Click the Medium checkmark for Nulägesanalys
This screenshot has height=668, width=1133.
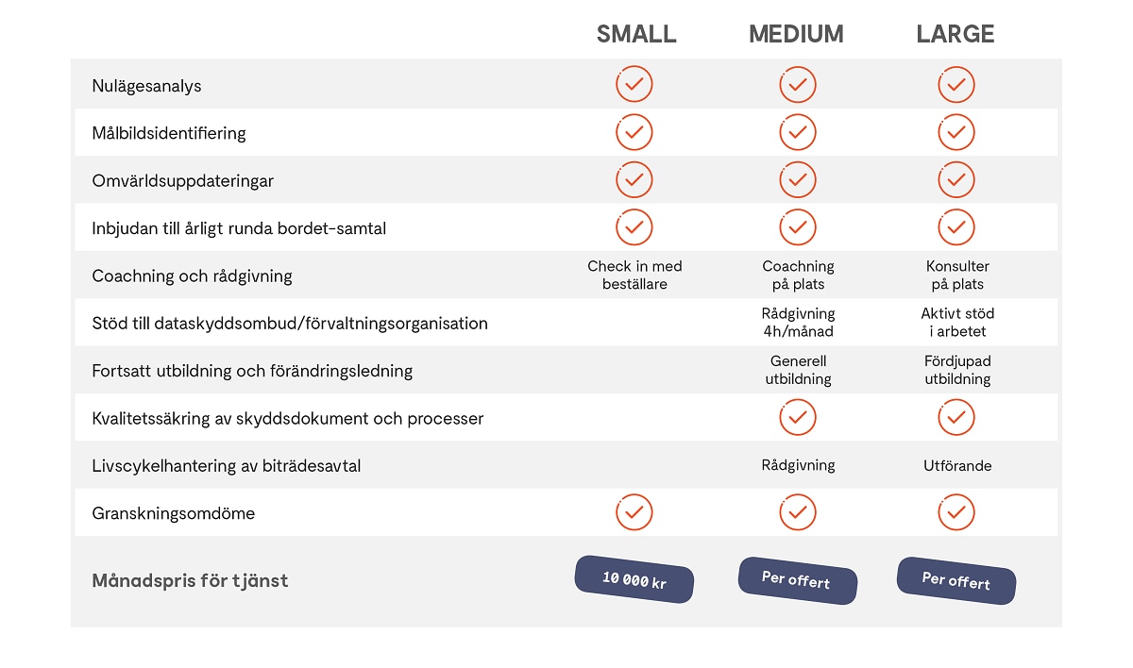798,85
